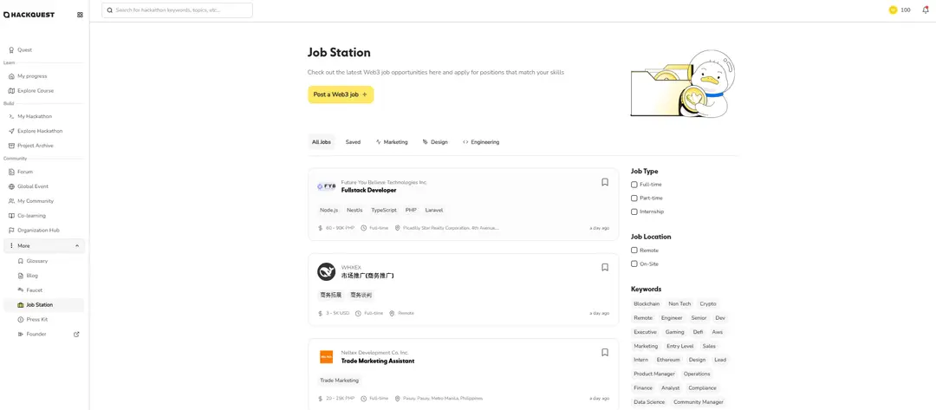Screen dimensions: 936x410
Task: Bookmark the Trade Marketing Assistant job
Action: coord(605,353)
